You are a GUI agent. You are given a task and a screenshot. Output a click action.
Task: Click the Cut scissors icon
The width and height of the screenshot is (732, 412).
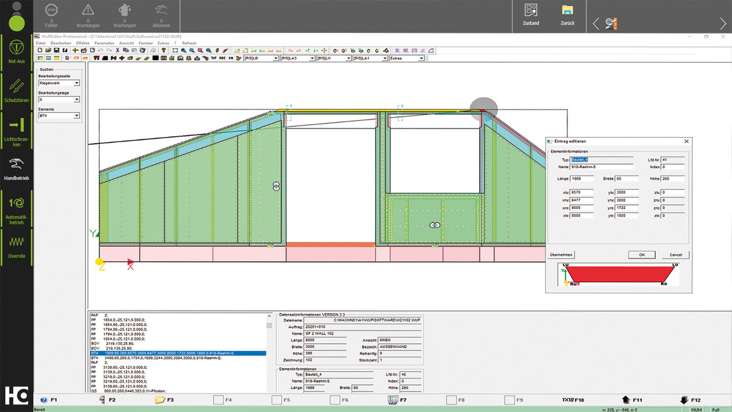click(x=117, y=50)
